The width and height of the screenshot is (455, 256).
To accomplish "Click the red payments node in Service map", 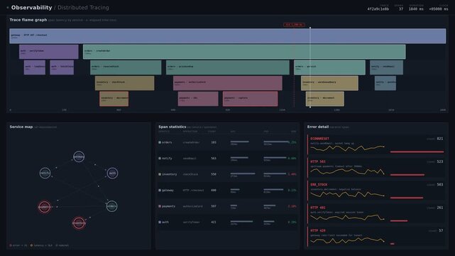I will point(45,207).
